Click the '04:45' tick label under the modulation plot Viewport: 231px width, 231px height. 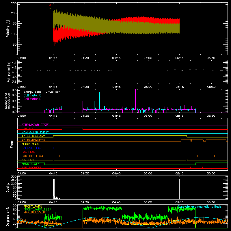pyautogui.click(x=116, y=116)
